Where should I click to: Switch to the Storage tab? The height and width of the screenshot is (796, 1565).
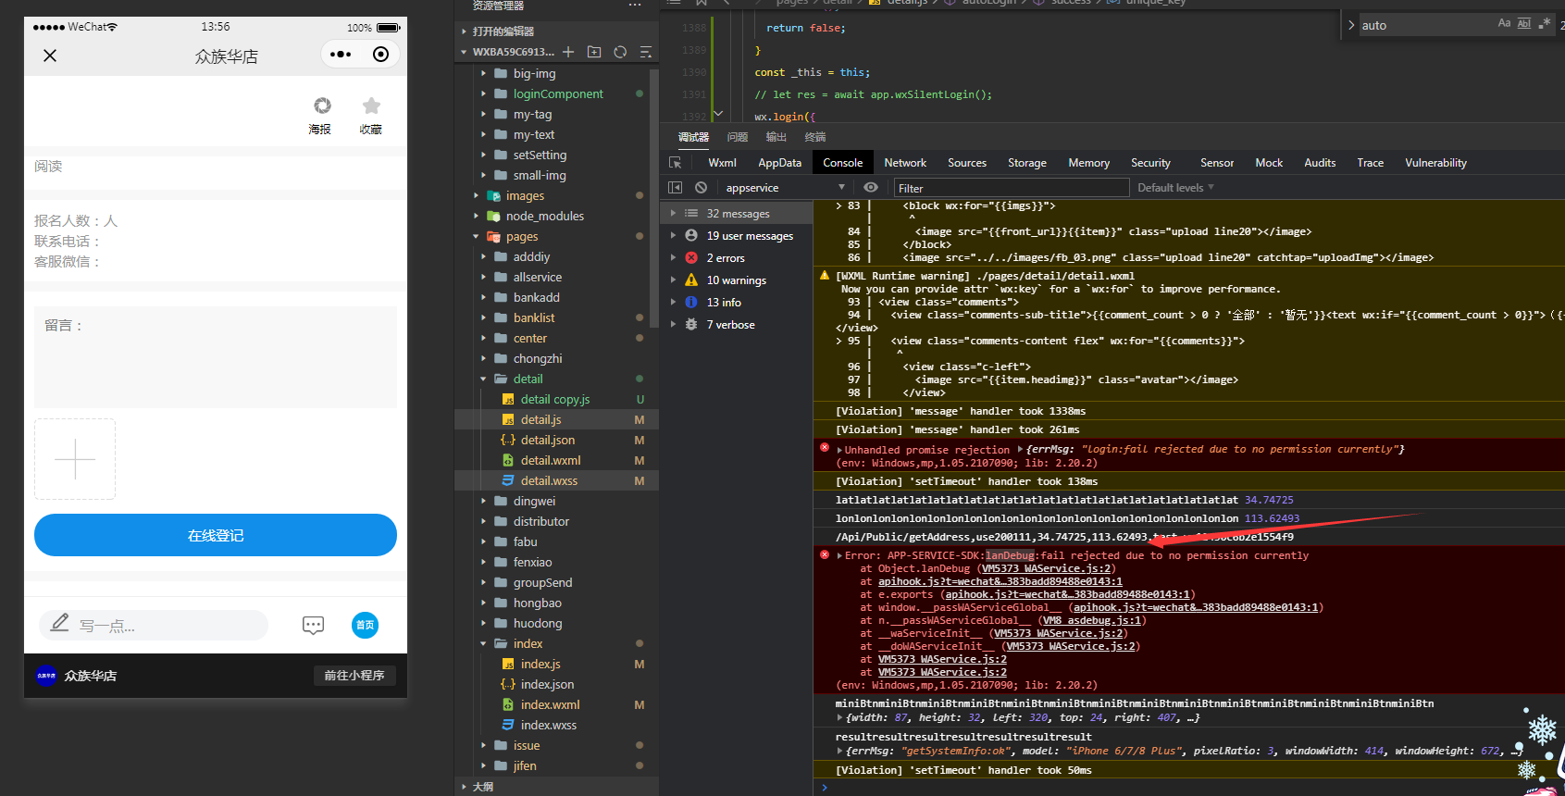click(x=1027, y=163)
